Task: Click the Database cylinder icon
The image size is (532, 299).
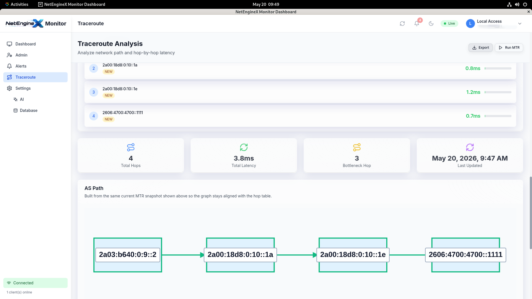Action: 15,110
